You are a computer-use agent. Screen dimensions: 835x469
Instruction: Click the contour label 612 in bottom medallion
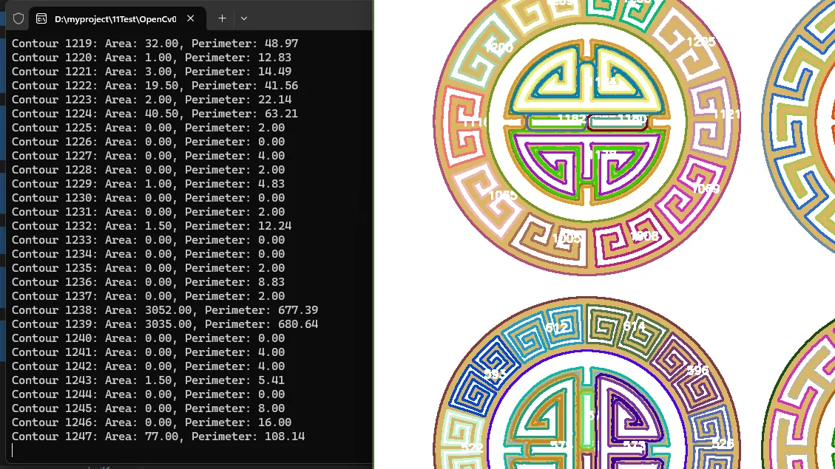pos(557,328)
